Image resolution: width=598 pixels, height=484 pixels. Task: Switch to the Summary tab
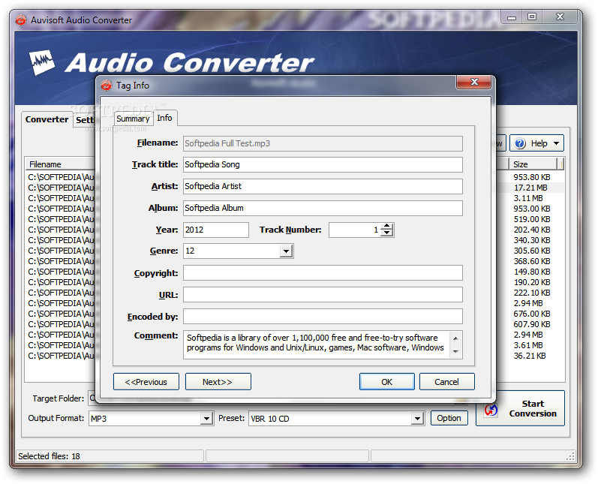tap(133, 119)
